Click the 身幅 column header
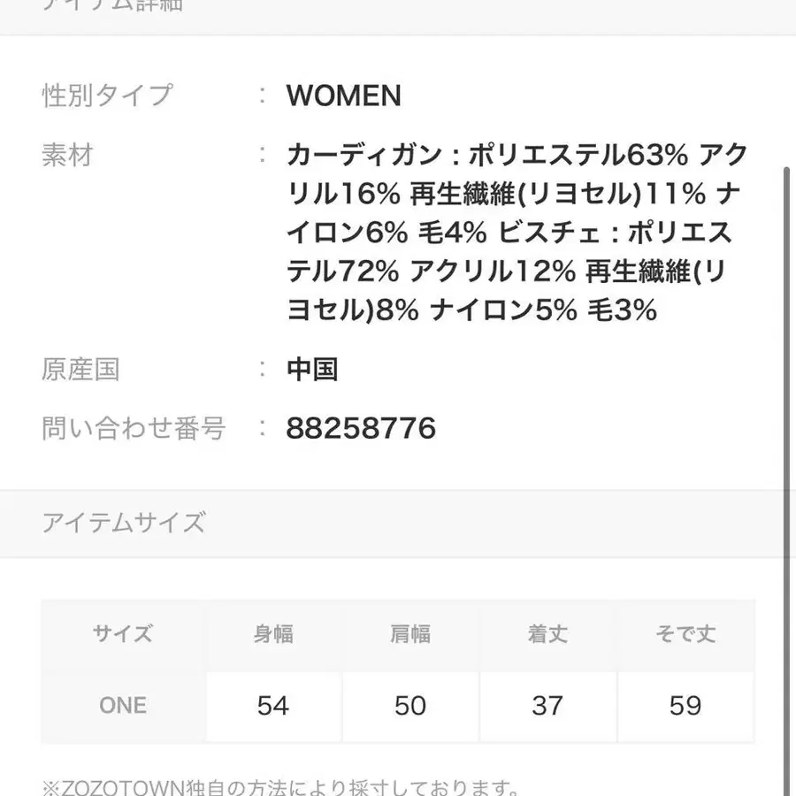 (273, 634)
